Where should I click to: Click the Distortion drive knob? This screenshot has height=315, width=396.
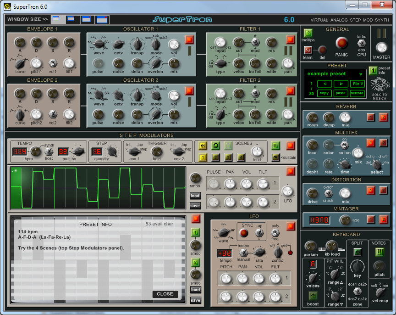(313, 194)
